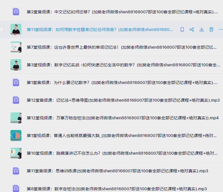The height and width of the screenshot is (192, 223).
Task: Open file 第10堂视频课 脱稿演讲记不住怎么办
Action: point(122,153)
